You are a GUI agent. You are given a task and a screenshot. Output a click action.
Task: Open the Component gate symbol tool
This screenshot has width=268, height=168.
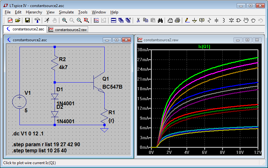239,20
